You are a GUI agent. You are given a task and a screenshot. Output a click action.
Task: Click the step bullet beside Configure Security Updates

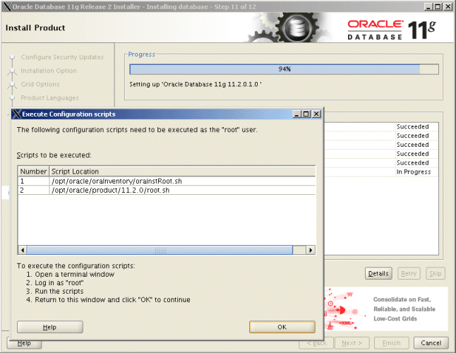coord(12,57)
